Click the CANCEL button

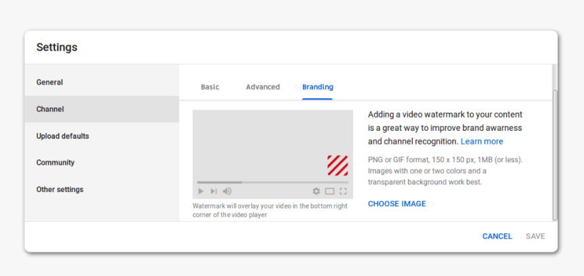[497, 236]
